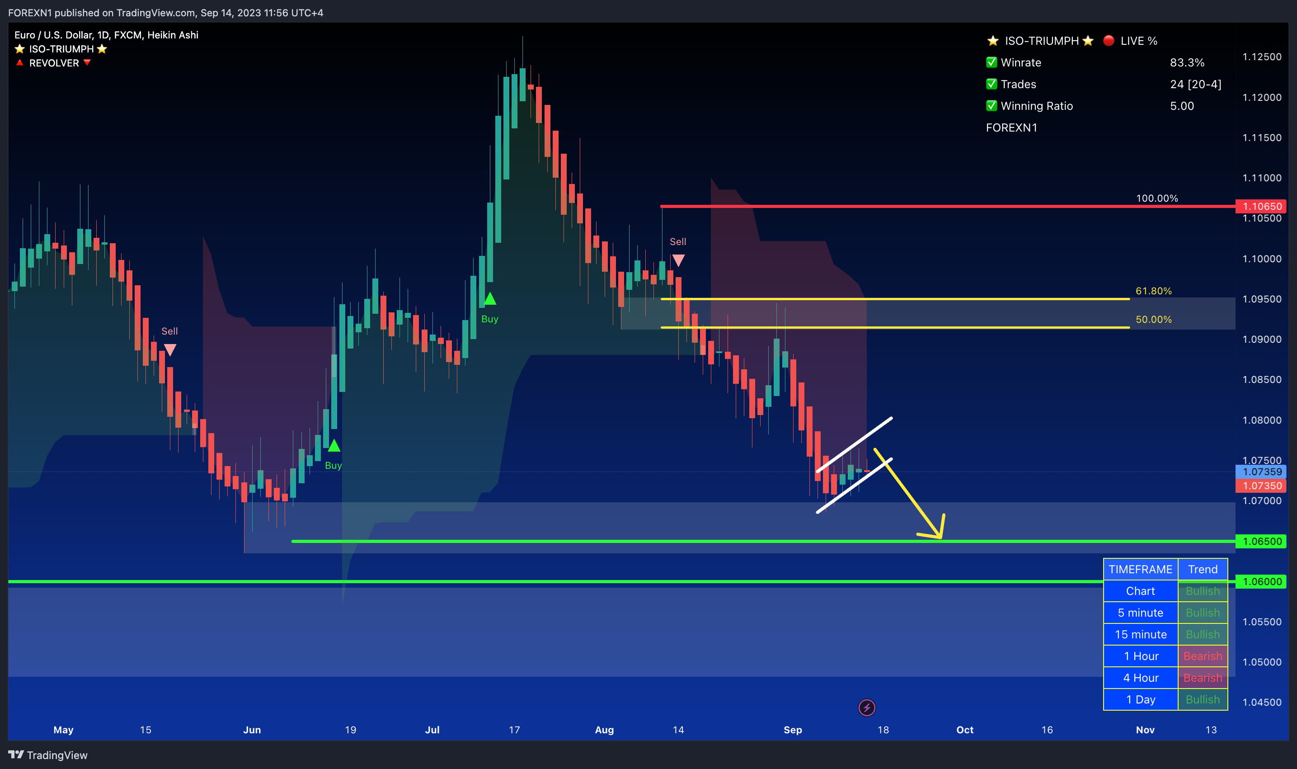
Task: Click the red LIVE % circle icon
Action: click(x=1109, y=40)
